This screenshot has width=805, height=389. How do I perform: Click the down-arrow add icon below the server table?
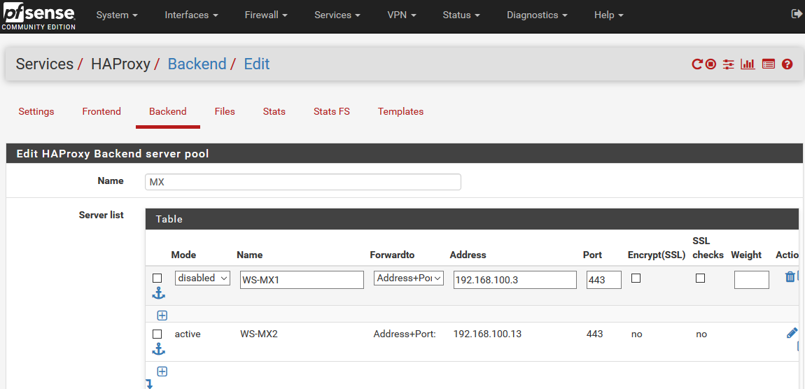point(149,384)
